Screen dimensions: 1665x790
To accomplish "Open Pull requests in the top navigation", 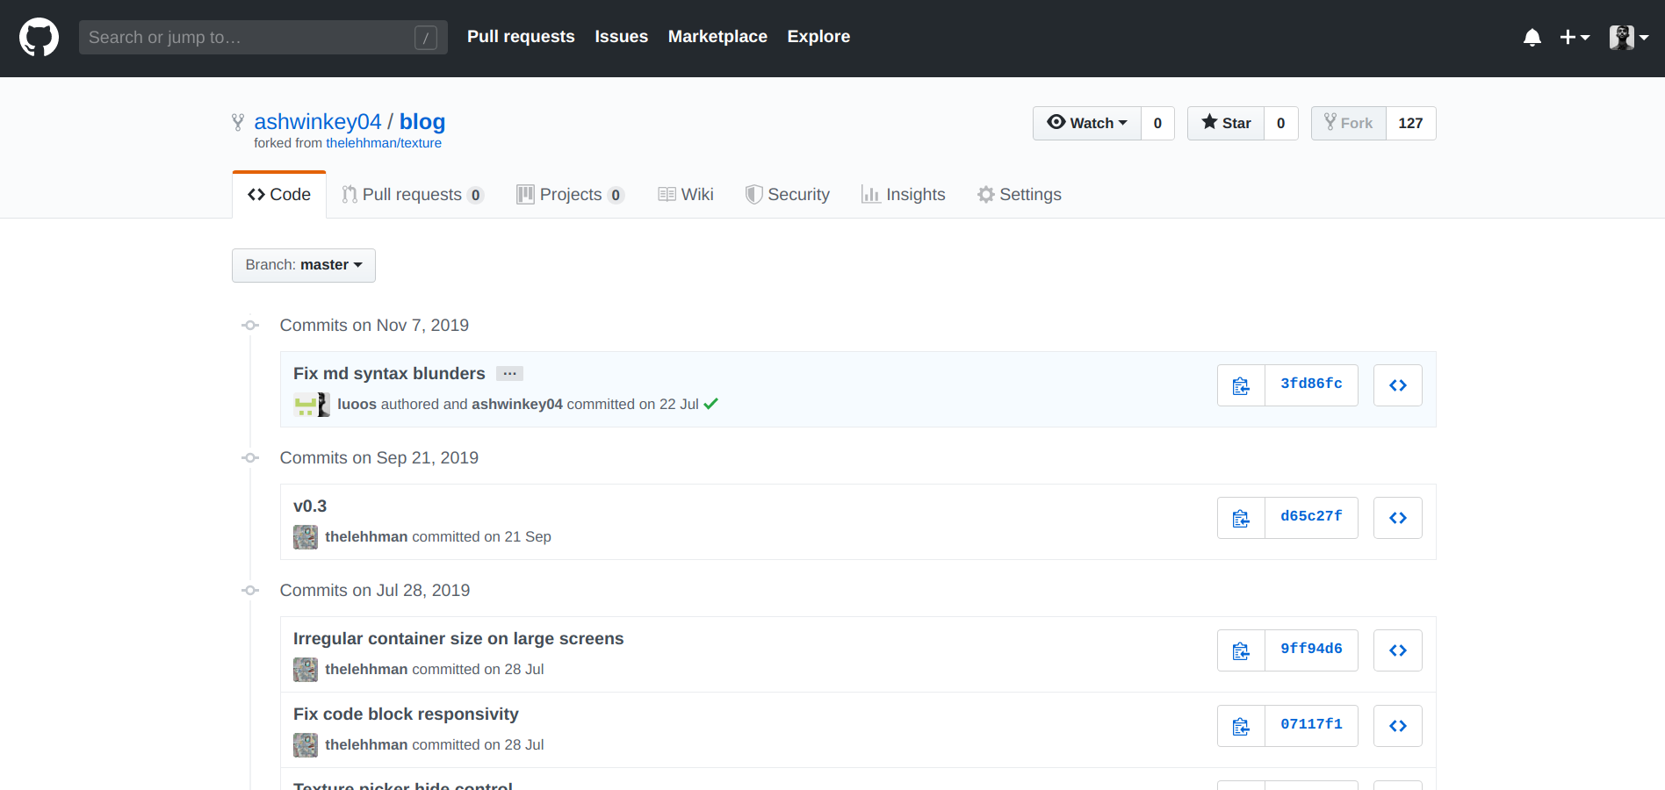I will (x=521, y=37).
